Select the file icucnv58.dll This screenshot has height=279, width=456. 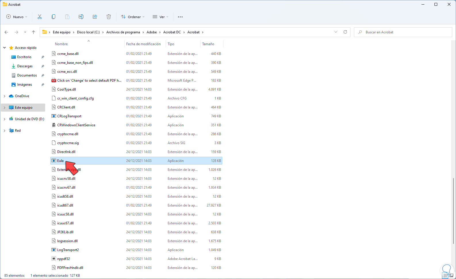click(x=136, y=179)
